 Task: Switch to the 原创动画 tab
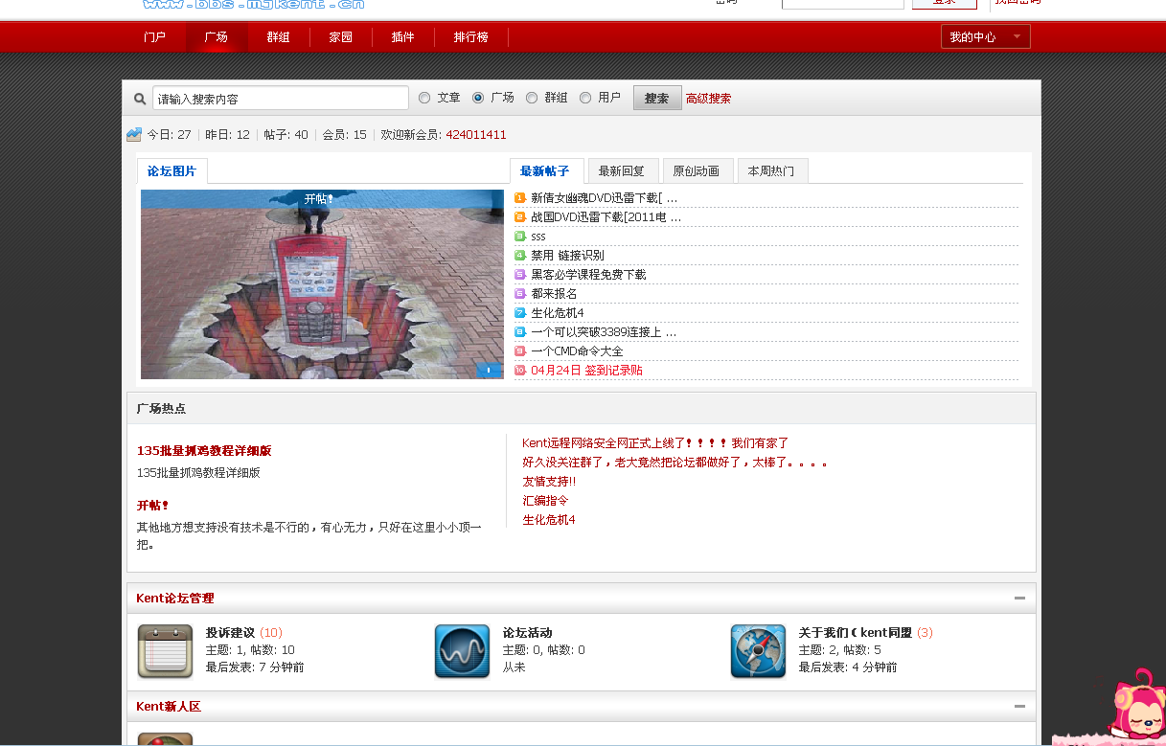tap(697, 171)
